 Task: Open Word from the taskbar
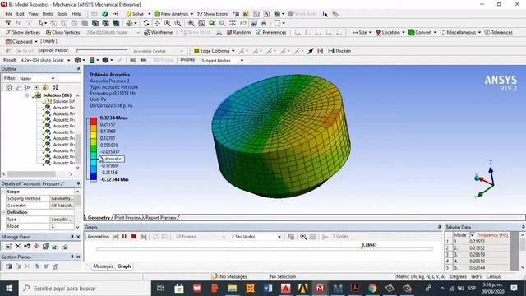click(268, 288)
